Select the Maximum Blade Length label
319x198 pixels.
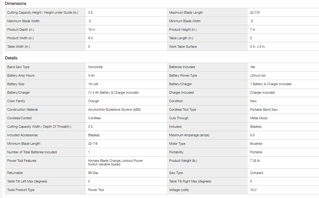[186, 12]
